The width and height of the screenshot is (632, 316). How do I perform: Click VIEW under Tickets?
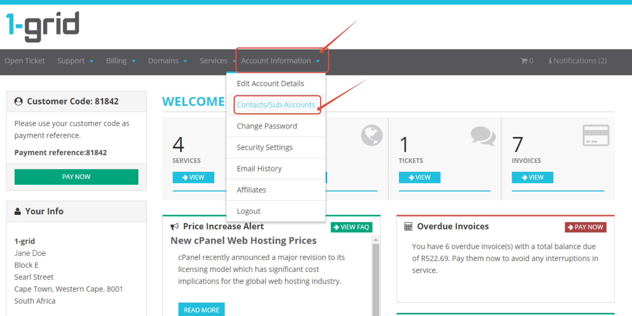click(419, 177)
